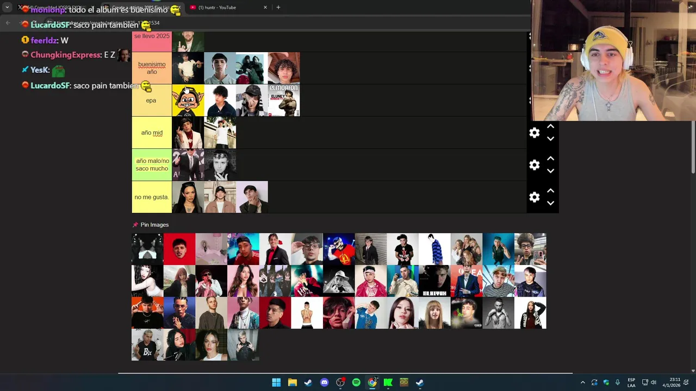Select the blue striped outfit thumbnail
Screen dimensions: 696x391
click(434, 249)
